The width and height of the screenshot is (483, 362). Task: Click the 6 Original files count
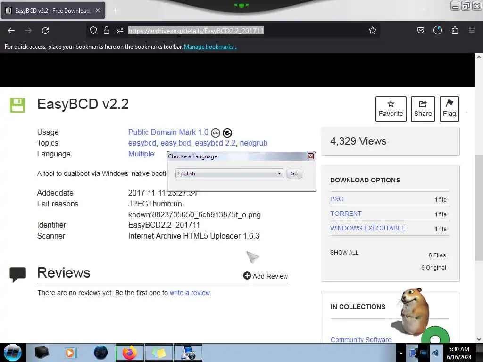433,268
